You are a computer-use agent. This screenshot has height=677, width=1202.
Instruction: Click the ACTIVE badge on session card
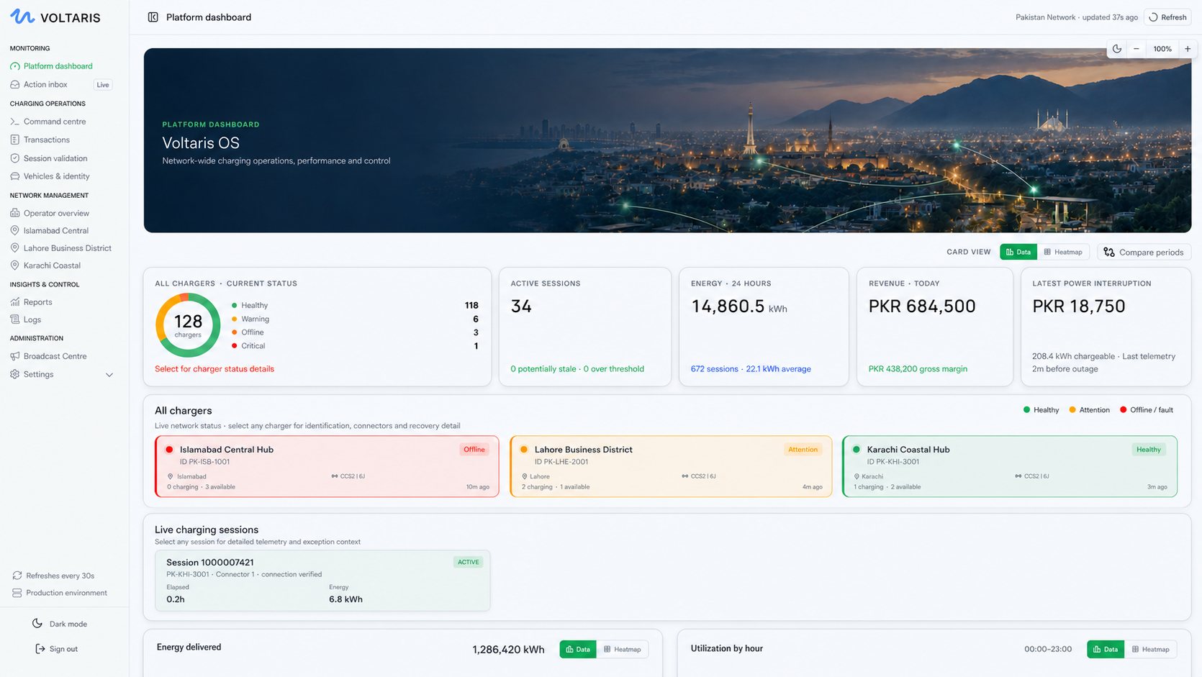468,563
